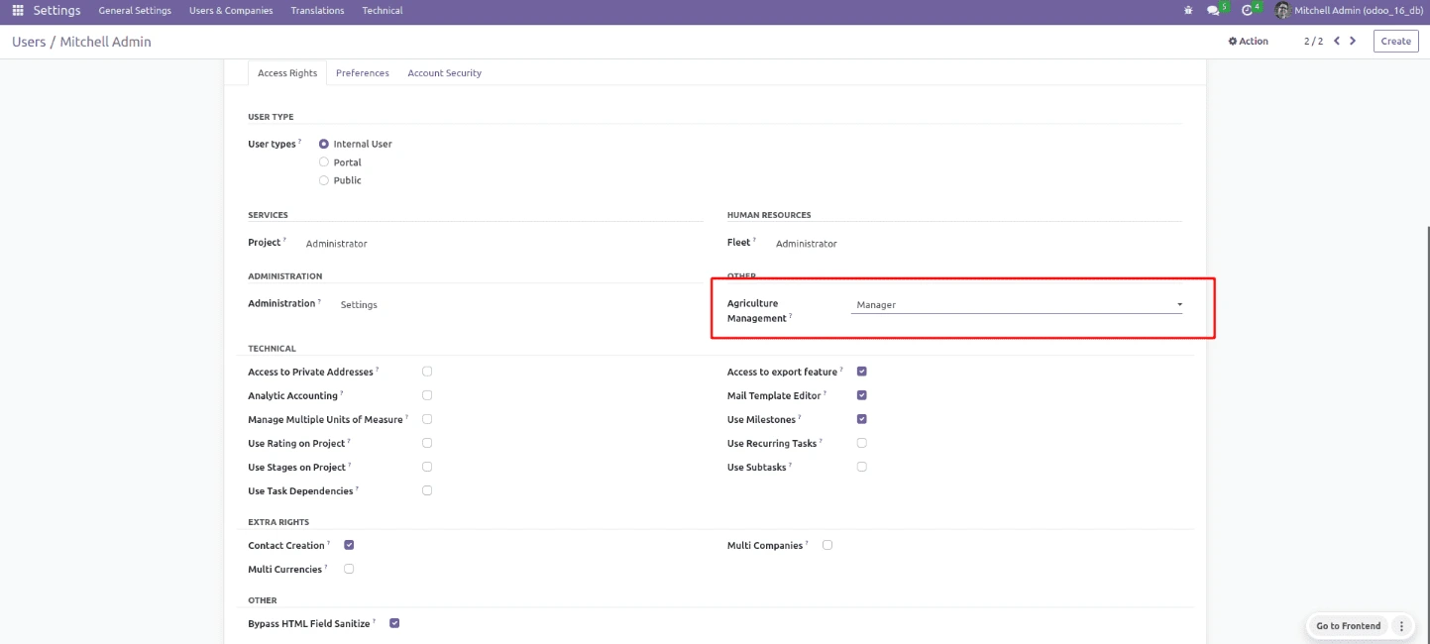Open the Action gear dropdown
Screen dimensions: 1430x644
1248,42
